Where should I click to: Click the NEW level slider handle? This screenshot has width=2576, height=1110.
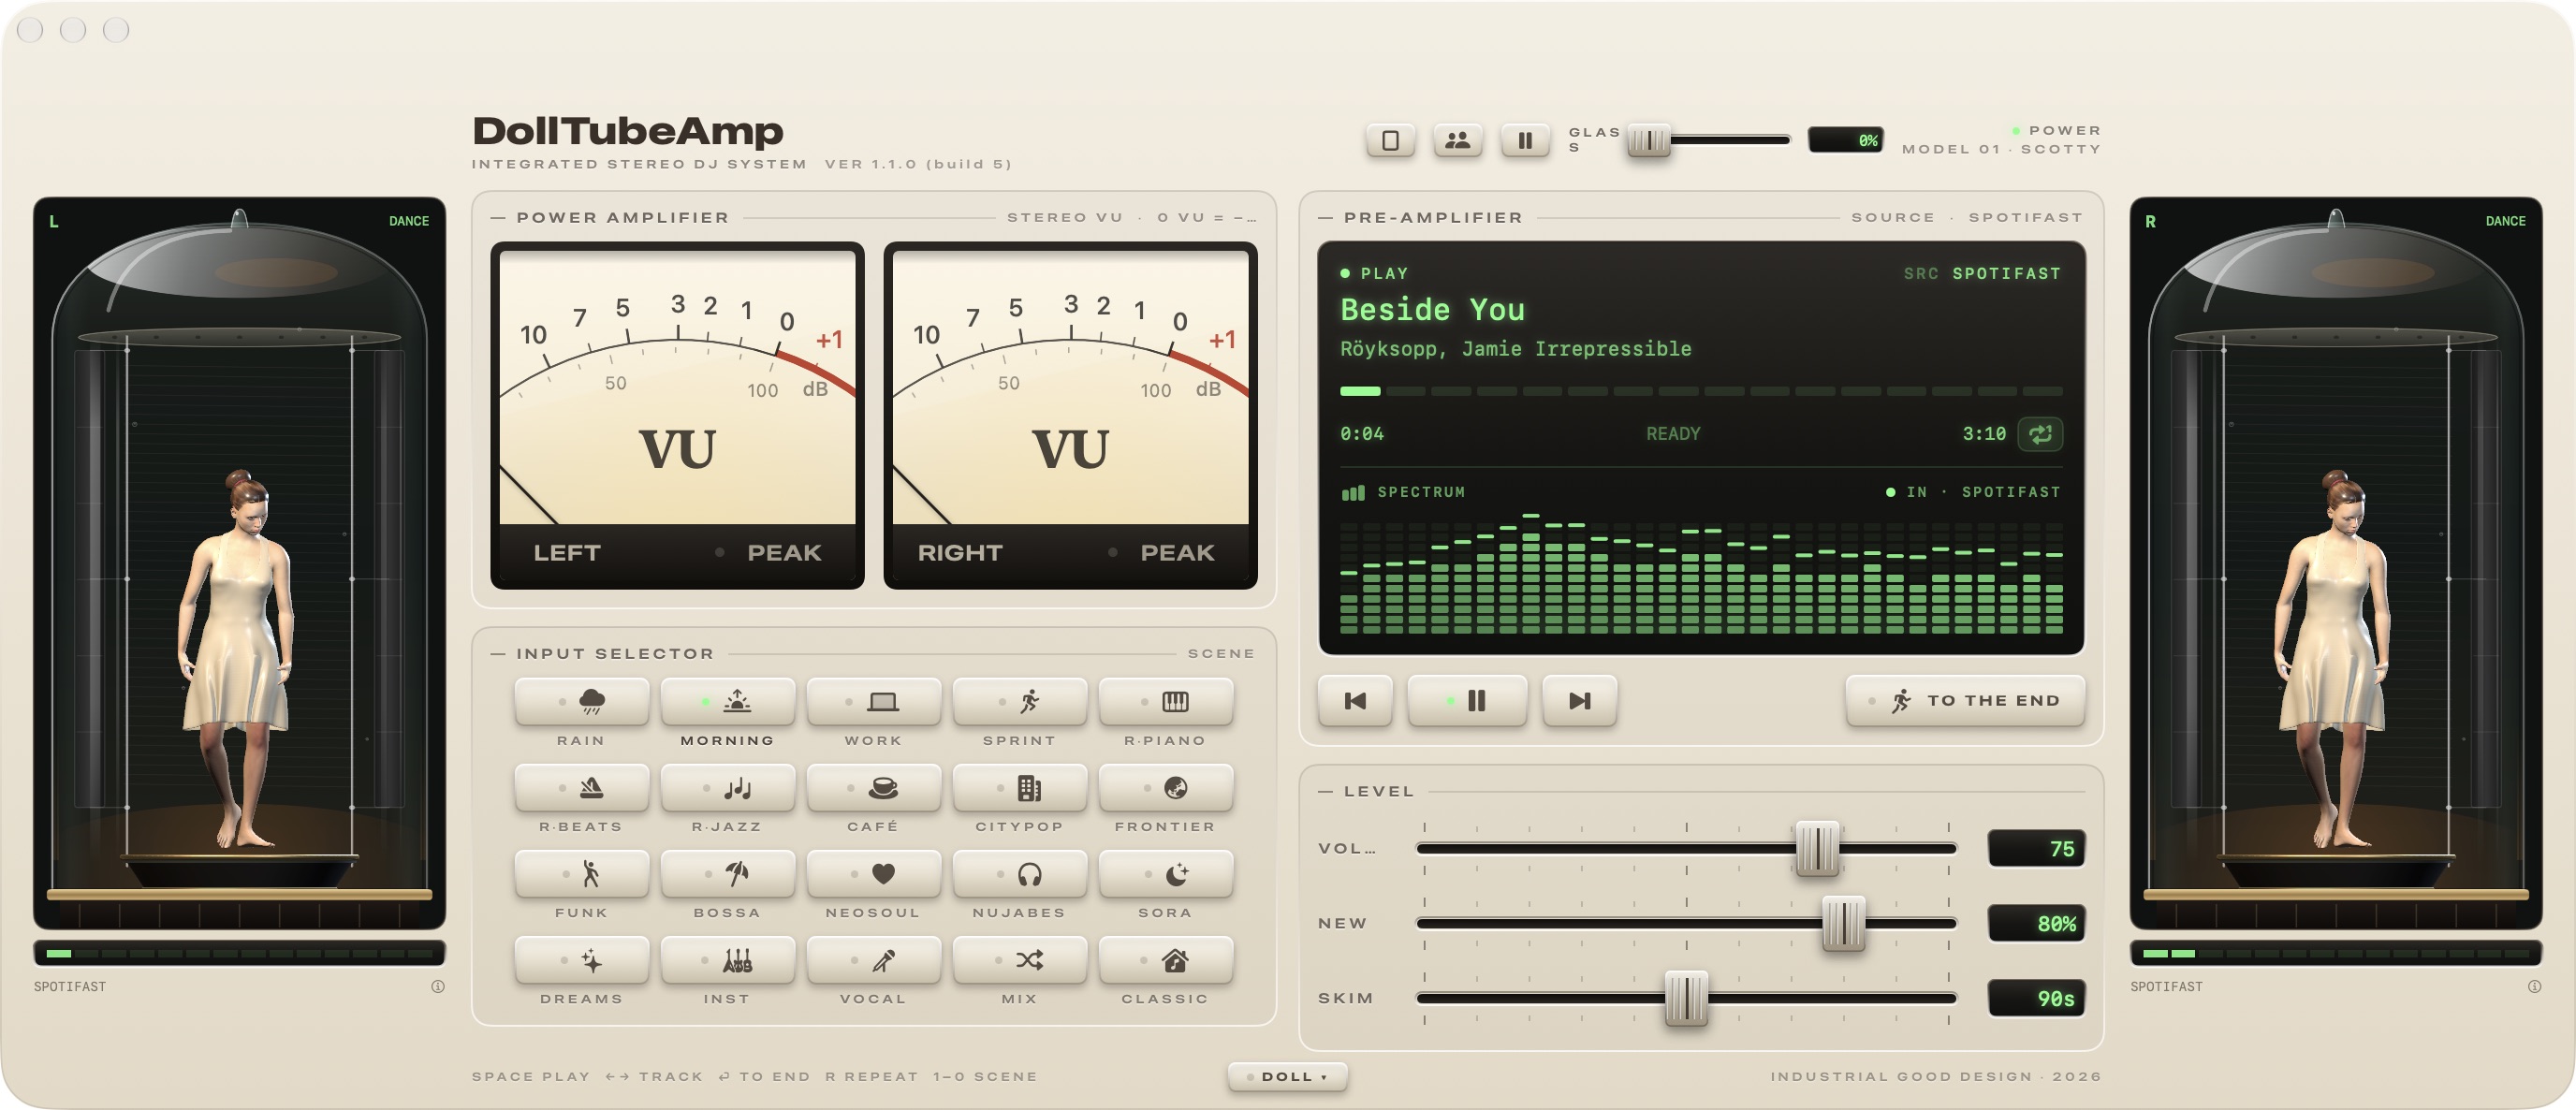(1843, 923)
